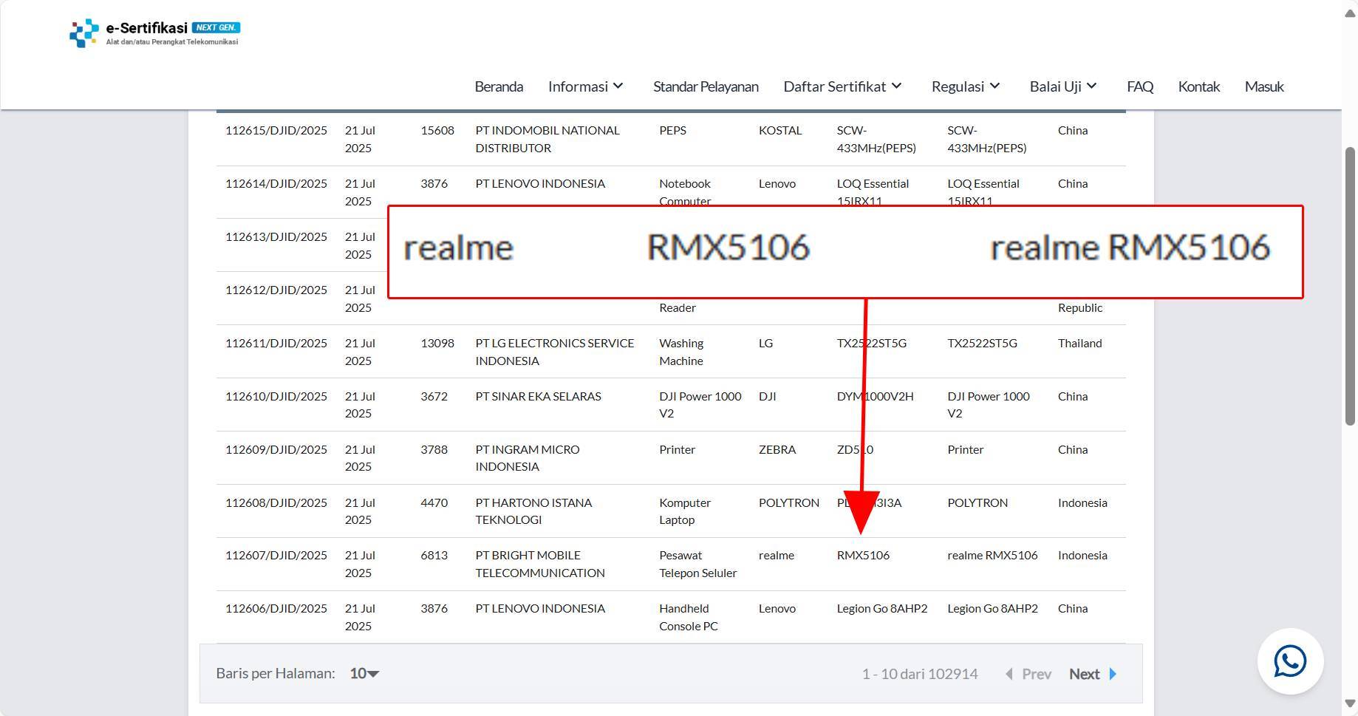Click PT INGRAM MICRO INDONESIA cell
1358x716 pixels.
click(528, 458)
